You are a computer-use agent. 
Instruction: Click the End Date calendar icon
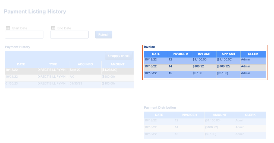53,28
